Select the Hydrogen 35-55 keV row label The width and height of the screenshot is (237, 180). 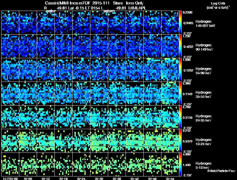204,95
